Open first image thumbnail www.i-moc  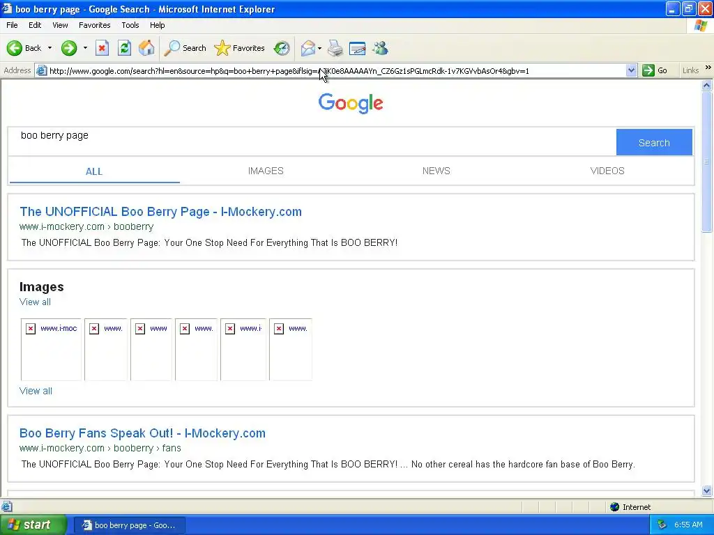point(51,350)
